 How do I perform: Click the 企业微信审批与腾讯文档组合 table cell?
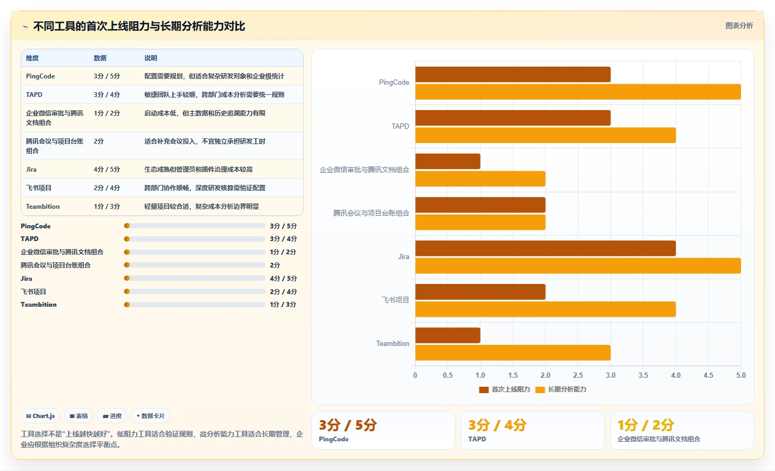[55, 118]
